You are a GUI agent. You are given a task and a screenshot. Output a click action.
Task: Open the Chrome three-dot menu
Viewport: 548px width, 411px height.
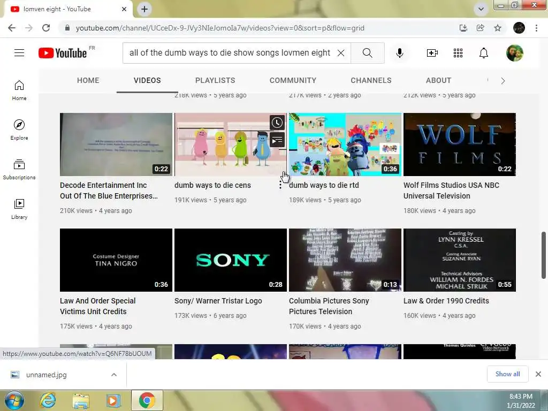tap(536, 28)
